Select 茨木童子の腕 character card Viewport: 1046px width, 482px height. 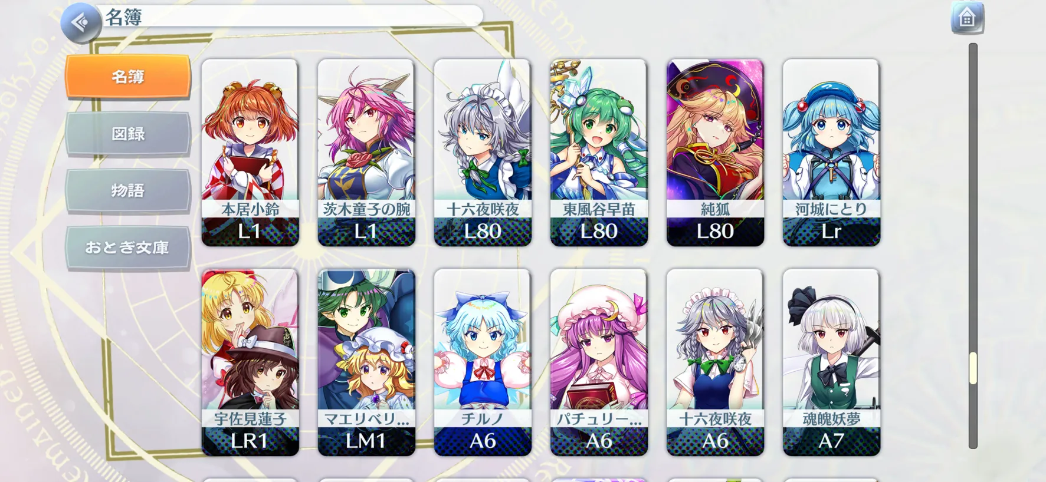coord(366,153)
